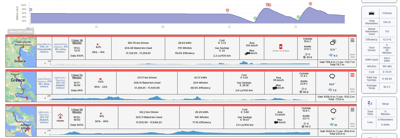Open the red hamburger menu for Drive 1012
This screenshot has width=400, height=138.
(352, 75)
